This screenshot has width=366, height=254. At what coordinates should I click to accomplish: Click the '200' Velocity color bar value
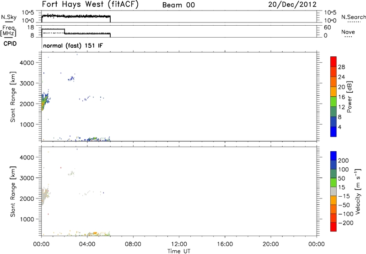point(344,160)
